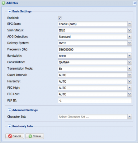Click the green plus icon beside Add Mux title

[4, 3]
